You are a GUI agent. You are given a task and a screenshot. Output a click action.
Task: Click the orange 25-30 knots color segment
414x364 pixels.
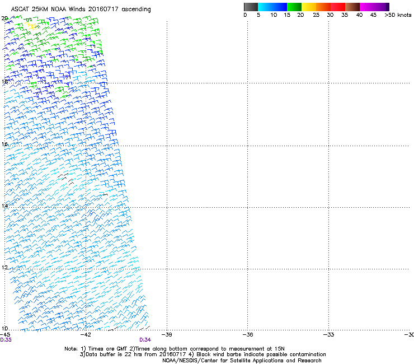(x=323, y=7)
